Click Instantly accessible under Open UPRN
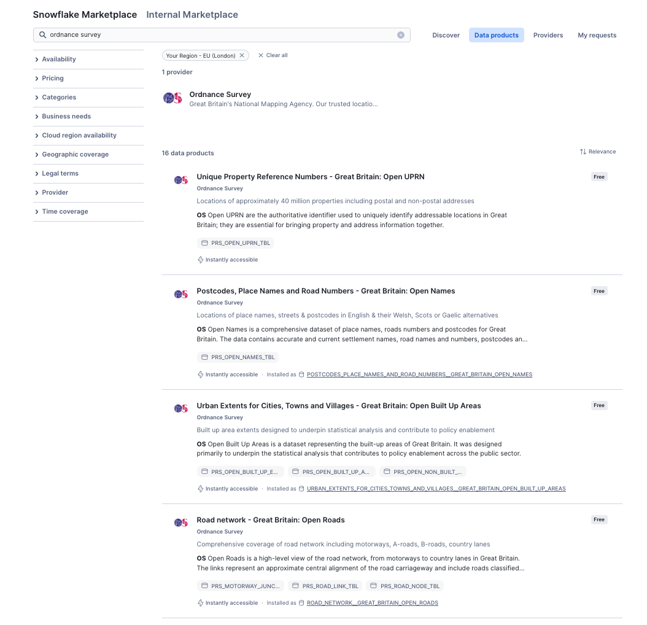Image resolution: width=647 pixels, height=625 pixels. pos(228,260)
